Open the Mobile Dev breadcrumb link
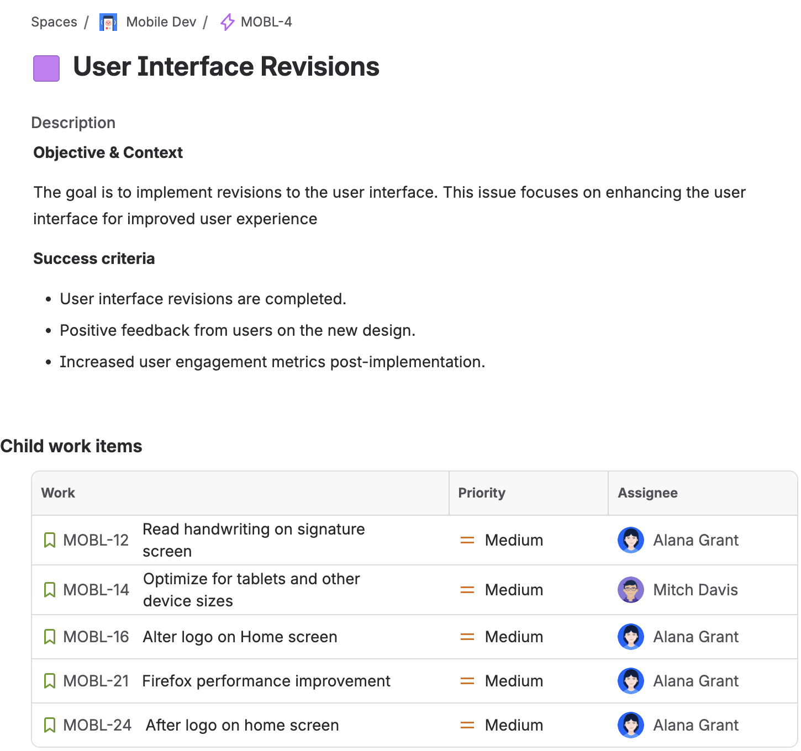 tap(161, 22)
